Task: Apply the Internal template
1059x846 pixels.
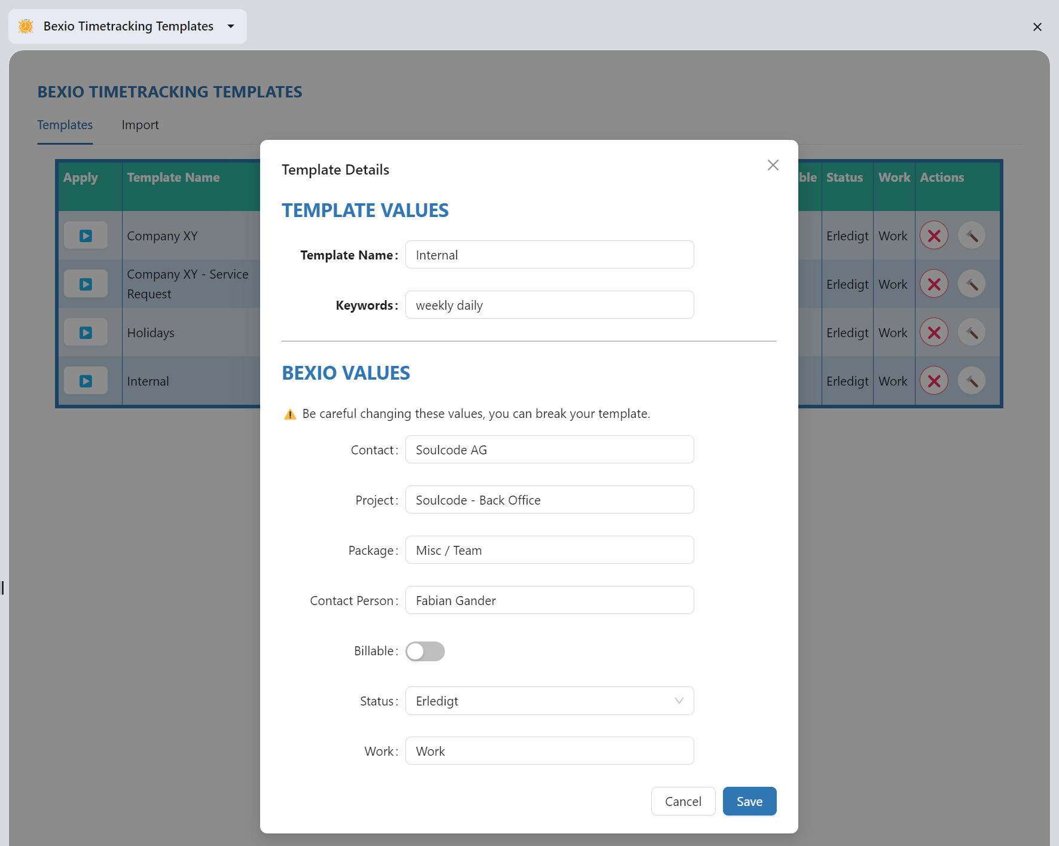Action: click(86, 380)
